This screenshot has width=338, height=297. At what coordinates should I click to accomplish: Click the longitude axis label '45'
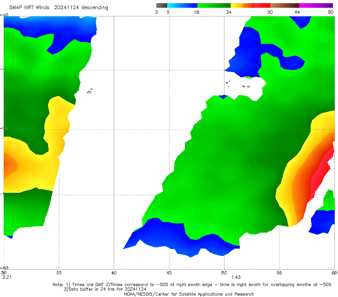(169, 273)
